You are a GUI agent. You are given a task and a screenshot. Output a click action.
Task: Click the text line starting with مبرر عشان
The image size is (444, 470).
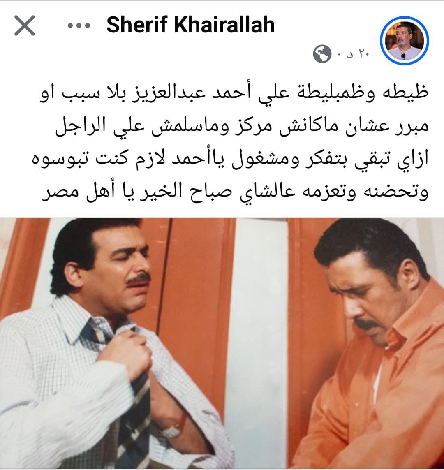coord(242,126)
